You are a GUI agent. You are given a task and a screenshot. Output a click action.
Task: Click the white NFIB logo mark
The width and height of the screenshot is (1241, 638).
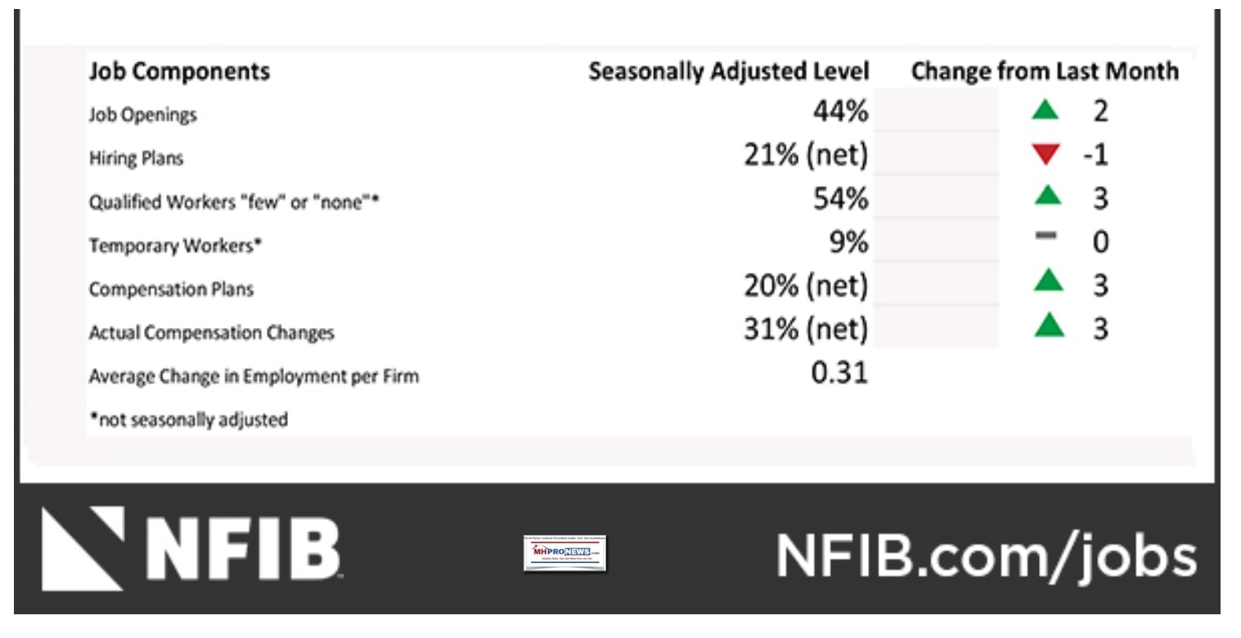click(x=79, y=550)
